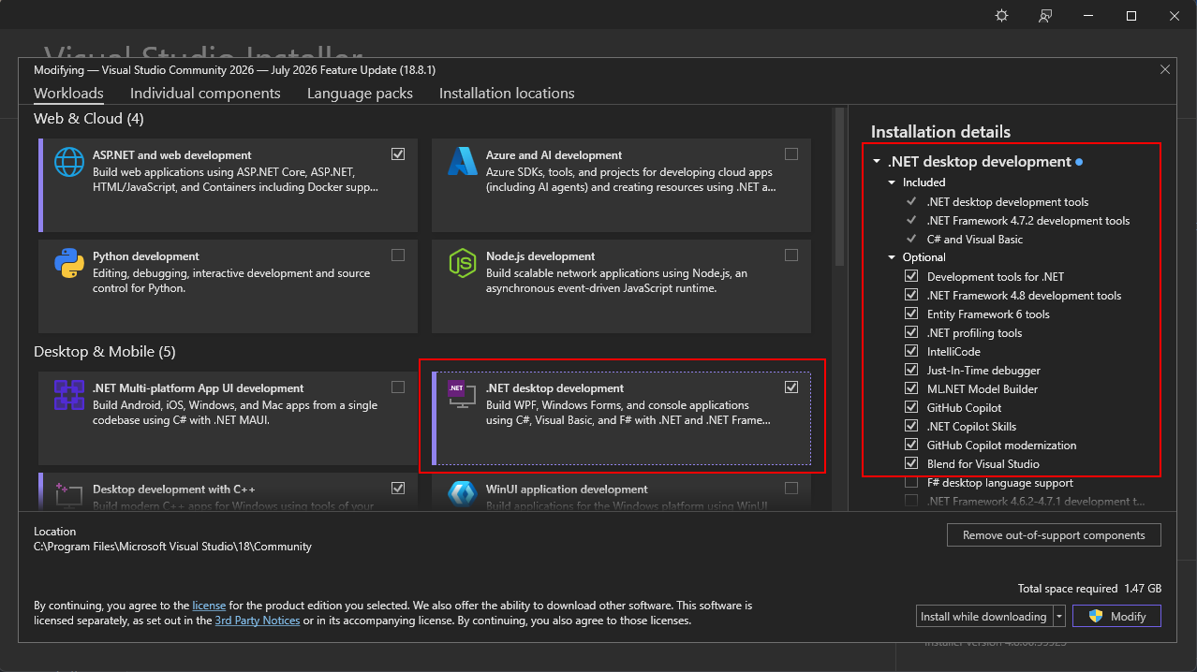Click the workloads list vertical scrollbar
Image resolution: width=1197 pixels, height=672 pixels.
839,187
